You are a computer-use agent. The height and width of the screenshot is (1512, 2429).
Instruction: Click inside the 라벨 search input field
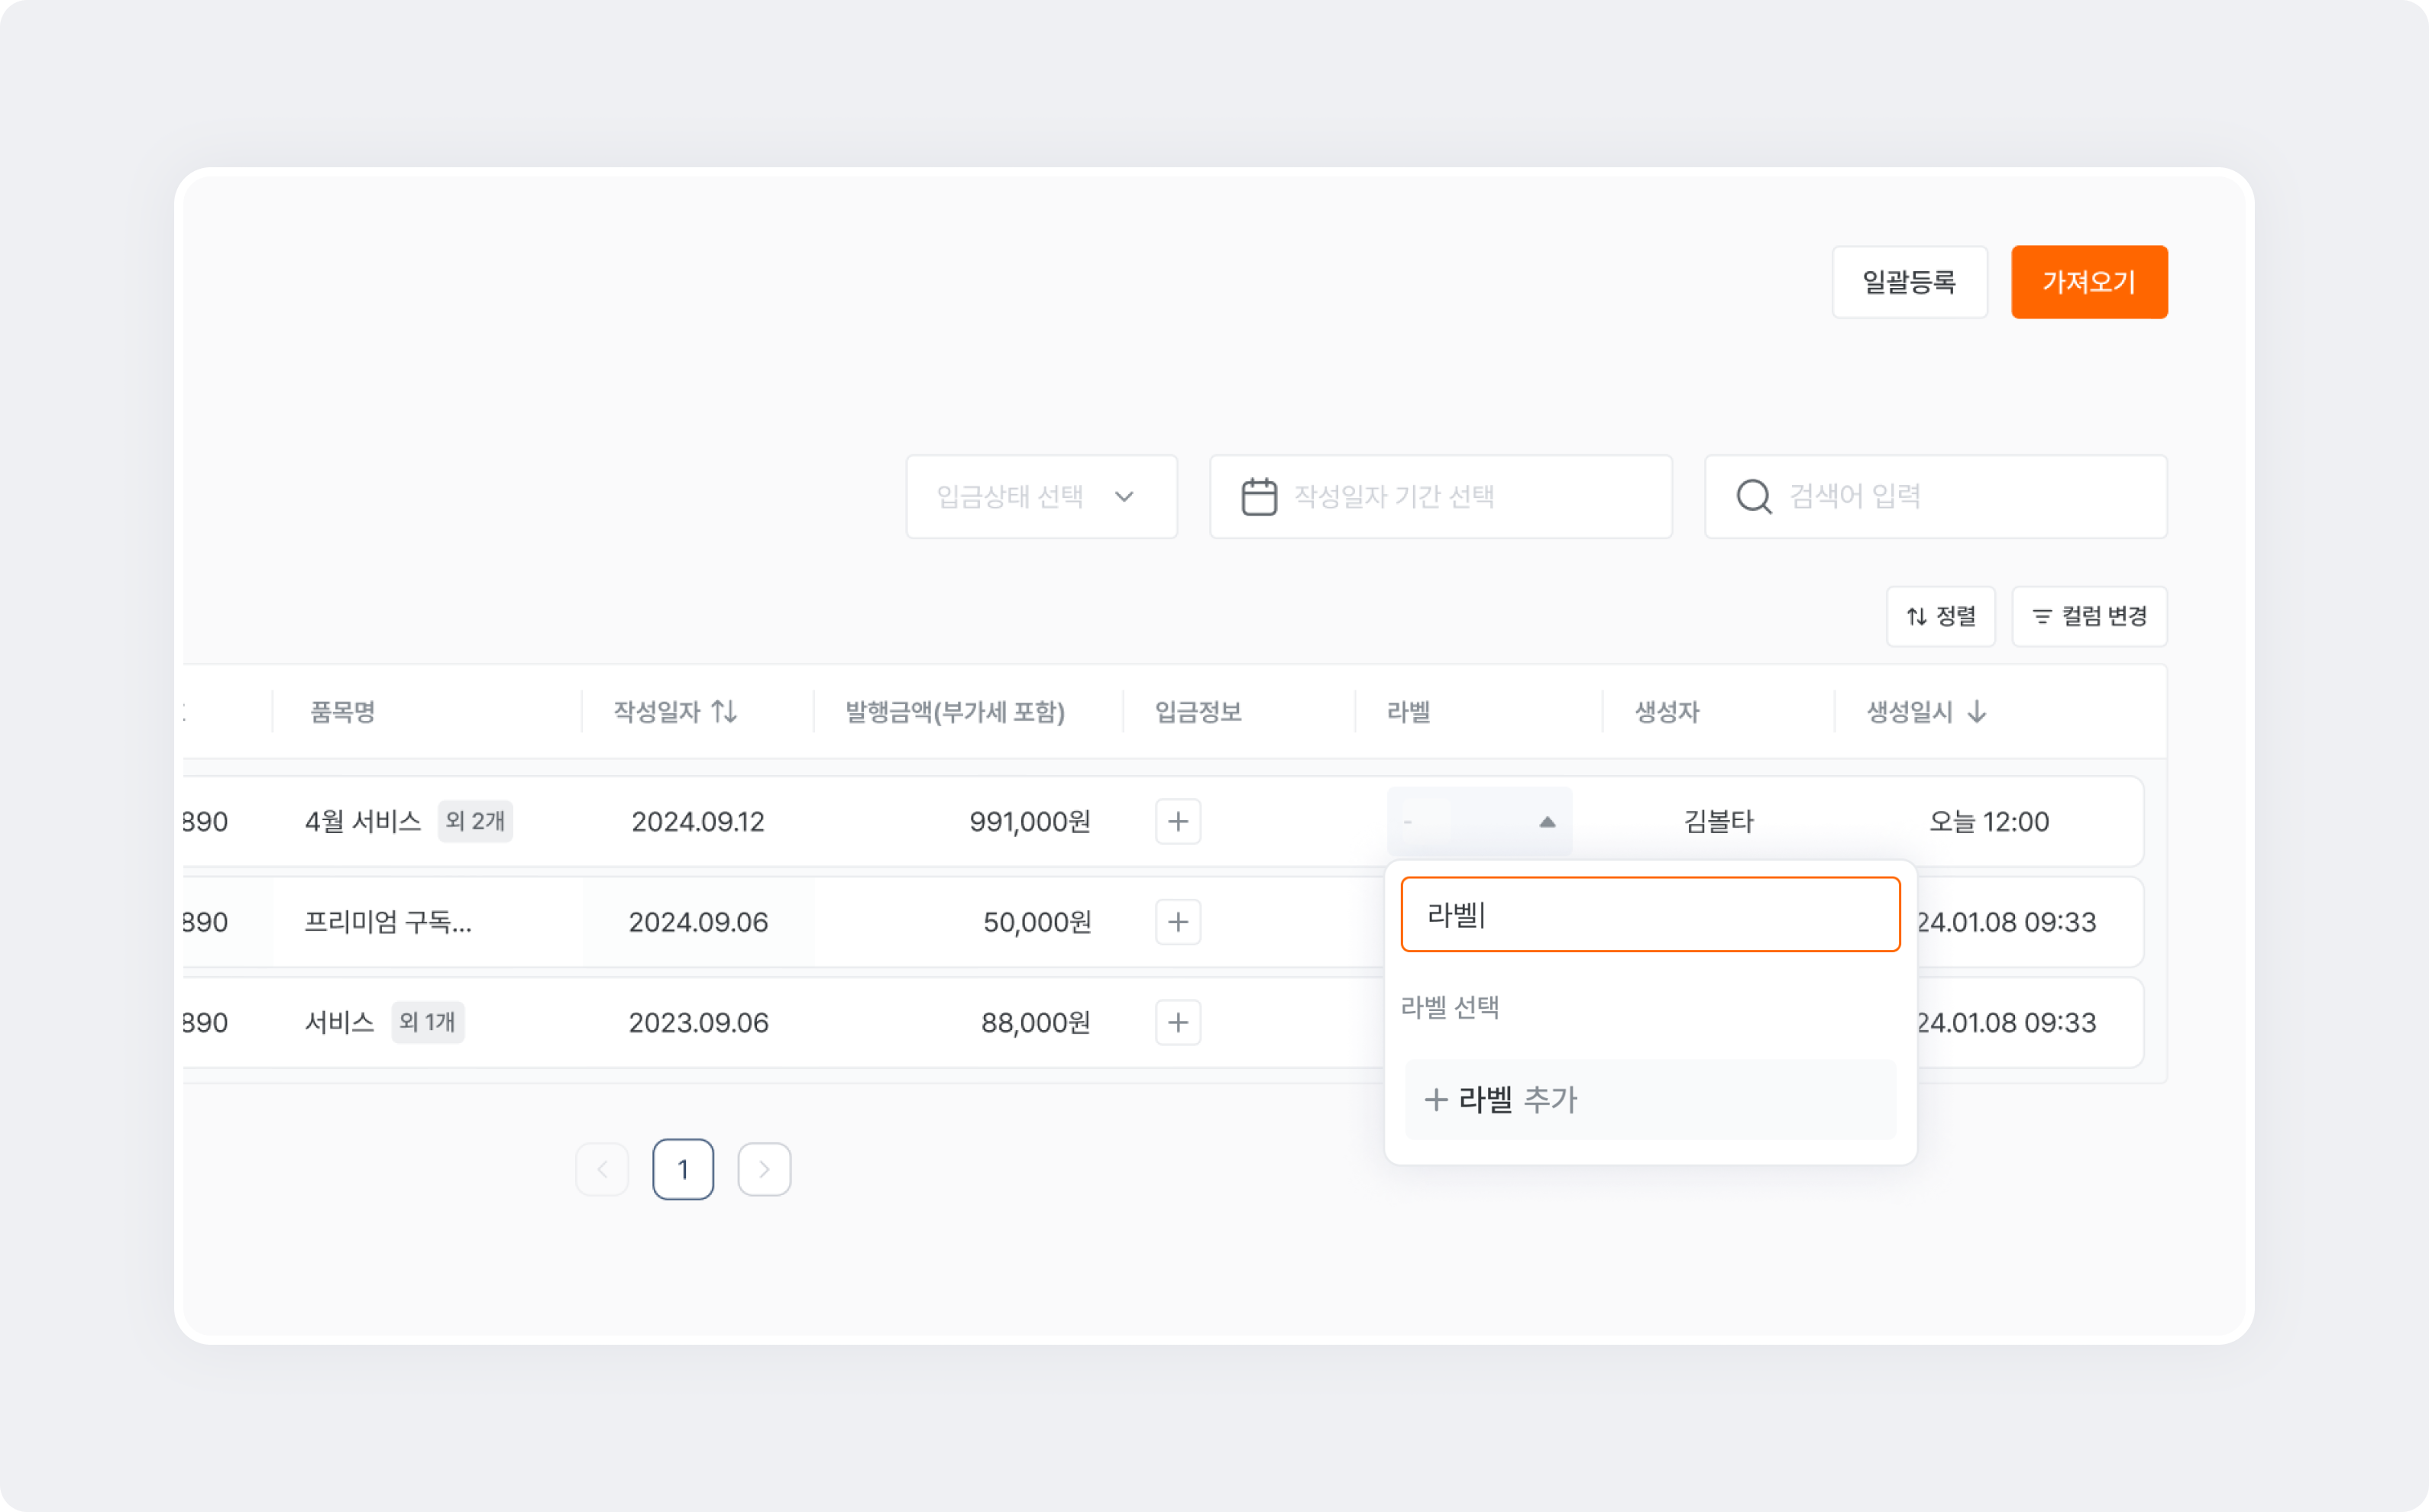click(x=1649, y=914)
